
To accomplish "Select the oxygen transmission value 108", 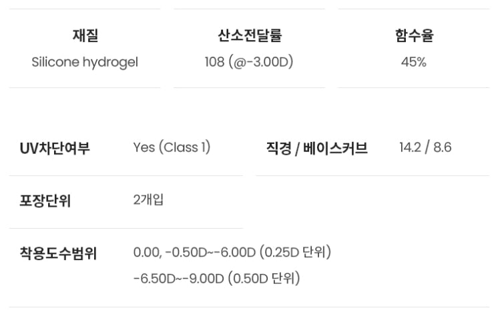I will [214, 63].
